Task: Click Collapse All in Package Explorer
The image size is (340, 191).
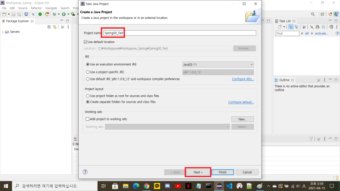Action: pyautogui.click(x=49, y=27)
